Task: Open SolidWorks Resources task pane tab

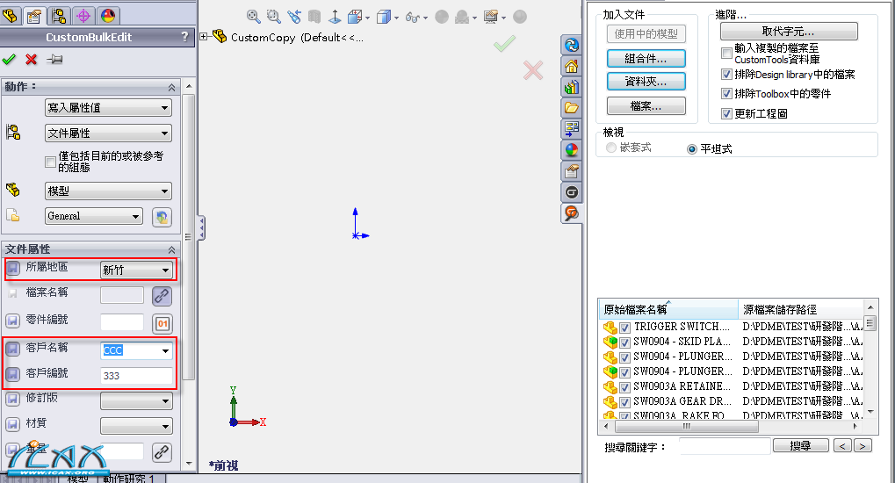Action: coord(572,45)
